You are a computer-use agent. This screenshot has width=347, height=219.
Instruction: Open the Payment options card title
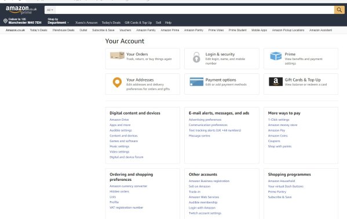tap(221, 80)
